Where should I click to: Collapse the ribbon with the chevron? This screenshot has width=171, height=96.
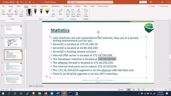(x=169, y=19)
